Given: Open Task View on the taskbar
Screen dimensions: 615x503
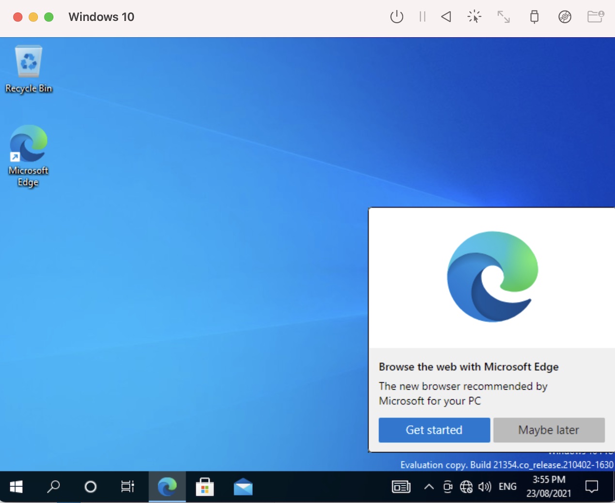Looking at the screenshot, I should pyautogui.click(x=127, y=487).
